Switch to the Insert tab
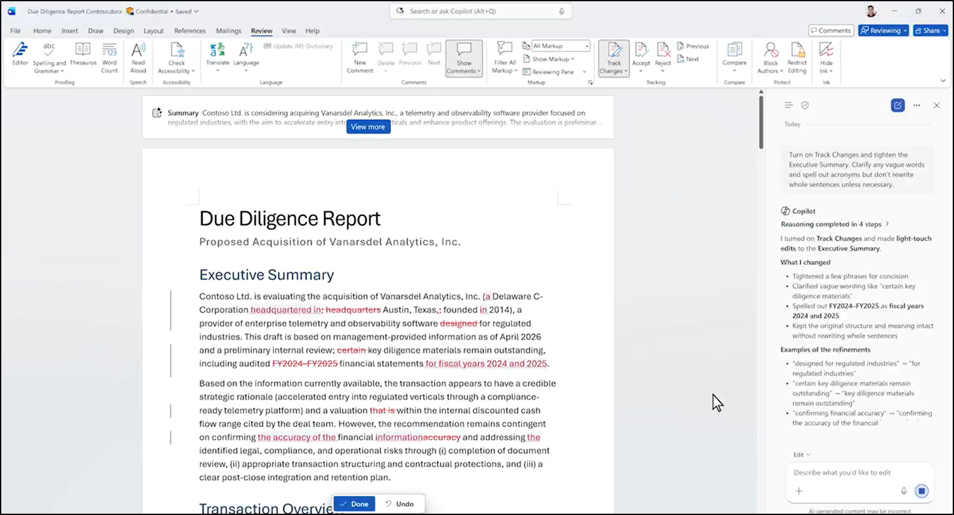The width and height of the screenshot is (954, 515). [70, 30]
